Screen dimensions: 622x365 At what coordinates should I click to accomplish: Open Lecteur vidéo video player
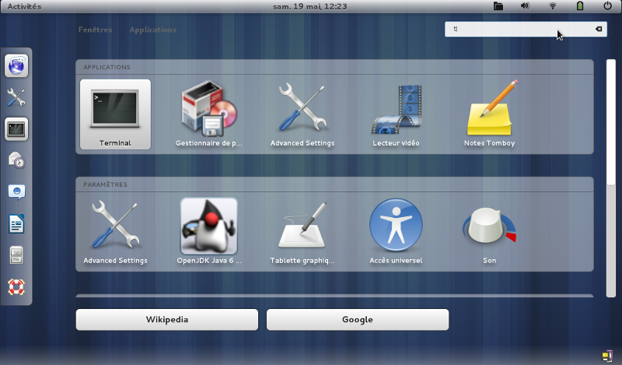397,114
